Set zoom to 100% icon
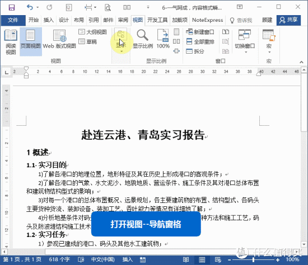 tap(163, 39)
